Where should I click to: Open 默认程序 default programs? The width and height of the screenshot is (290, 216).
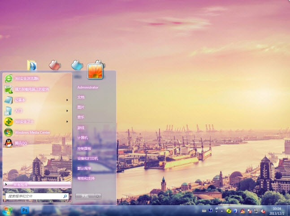(x=84, y=169)
